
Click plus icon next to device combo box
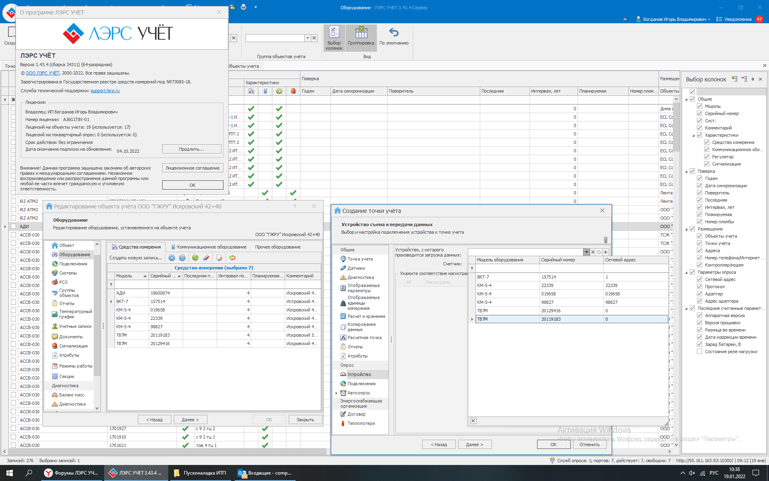pyautogui.click(x=606, y=252)
